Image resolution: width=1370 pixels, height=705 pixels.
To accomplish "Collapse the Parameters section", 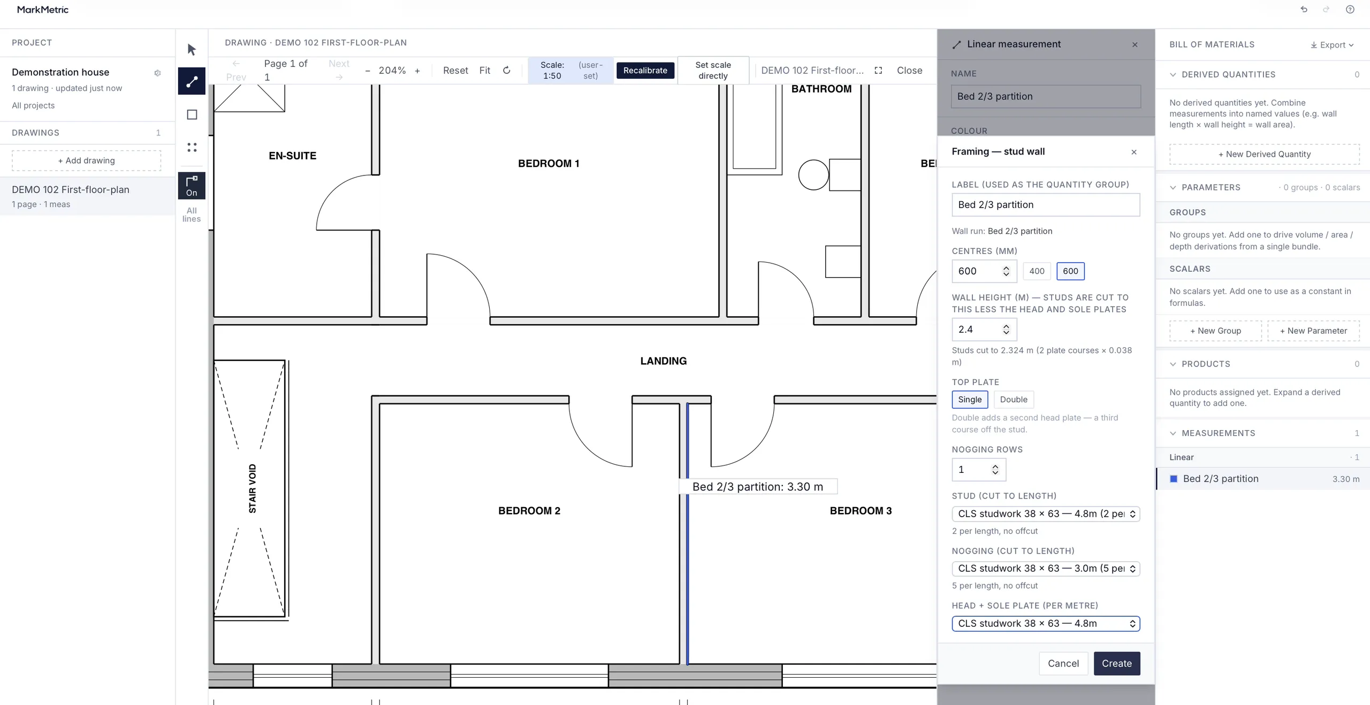I will [1173, 188].
